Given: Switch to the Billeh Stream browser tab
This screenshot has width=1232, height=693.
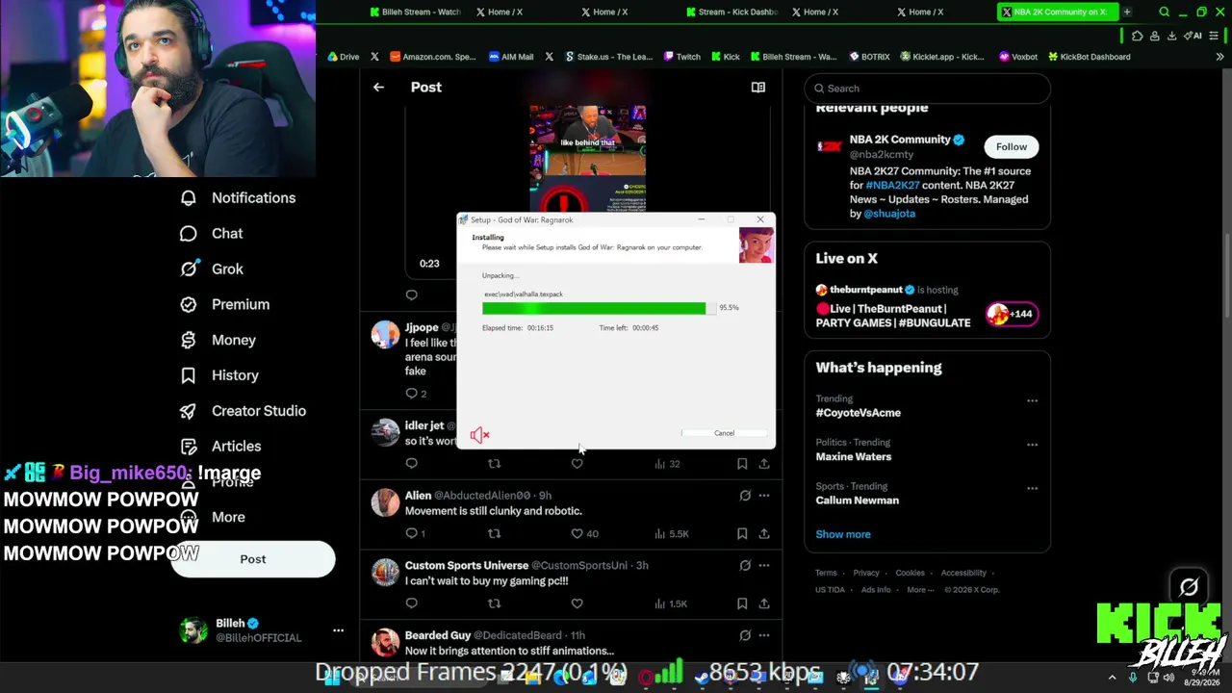Looking at the screenshot, I should pos(415,12).
